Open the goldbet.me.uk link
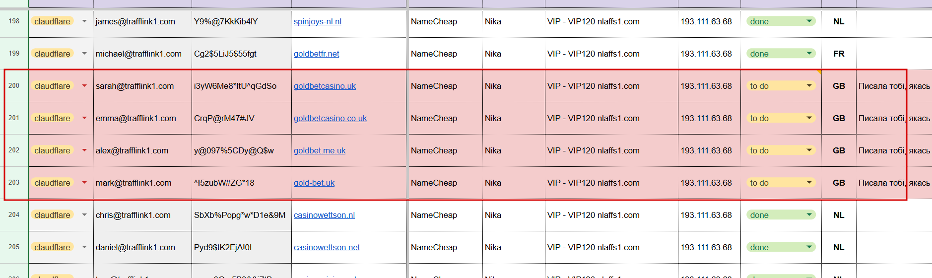The width and height of the screenshot is (932, 278). coord(320,150)
